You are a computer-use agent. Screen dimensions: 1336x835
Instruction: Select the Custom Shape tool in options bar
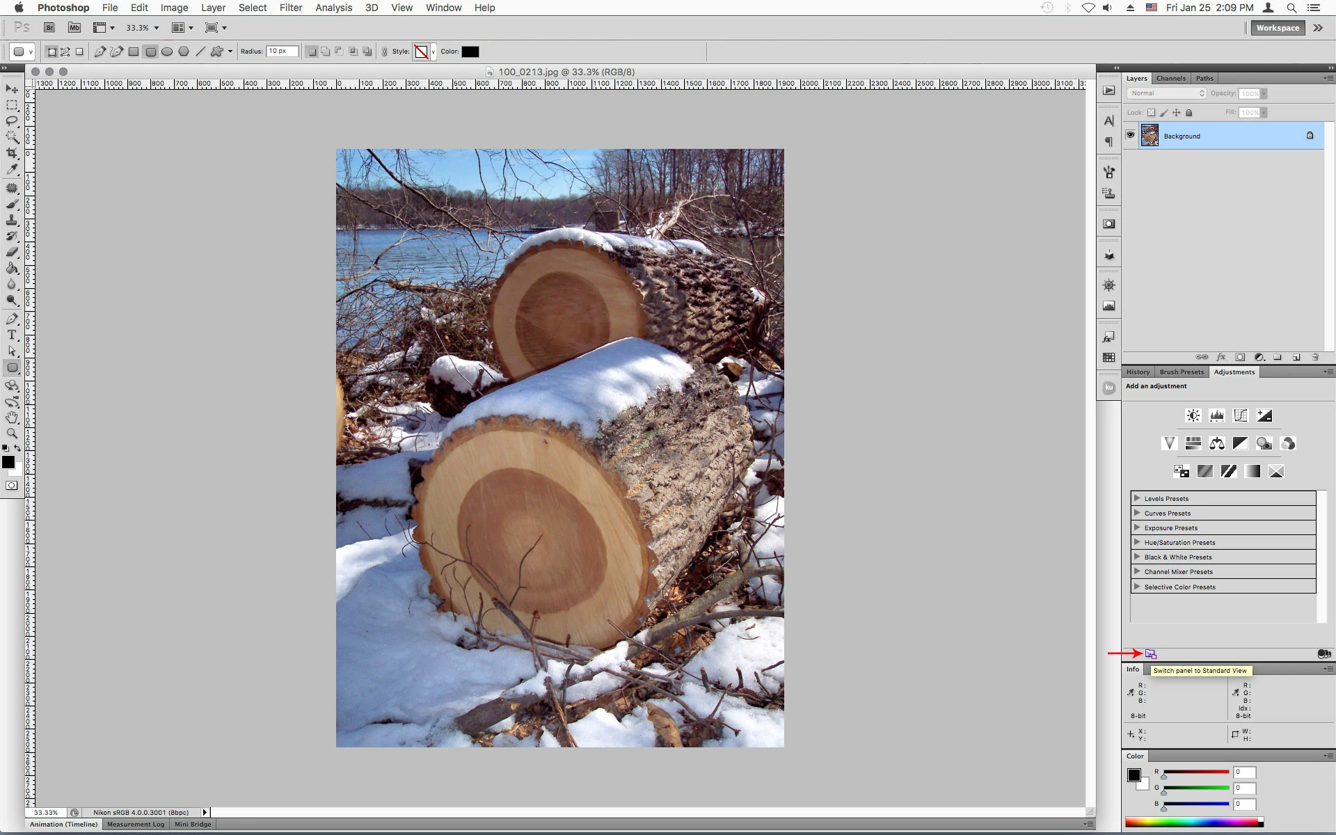217,51
